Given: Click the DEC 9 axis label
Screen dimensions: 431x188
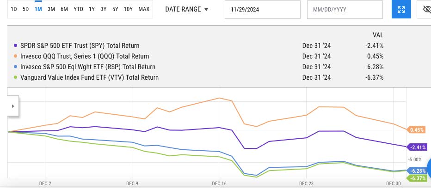Looking at the screenshot, I should [132, 183].
